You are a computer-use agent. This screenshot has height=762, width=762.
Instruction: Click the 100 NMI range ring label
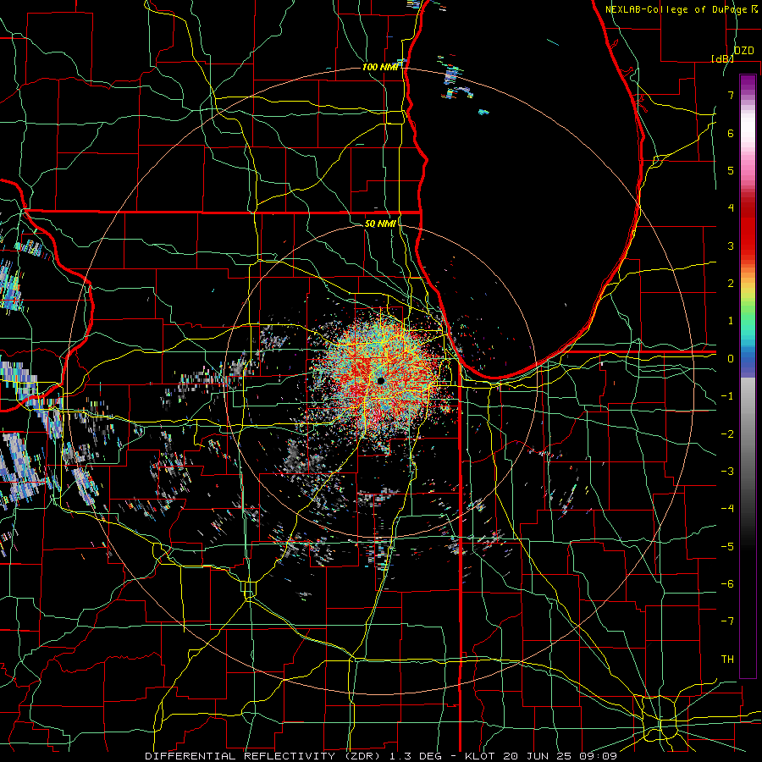pyautogui.click(x=380, y=67)
